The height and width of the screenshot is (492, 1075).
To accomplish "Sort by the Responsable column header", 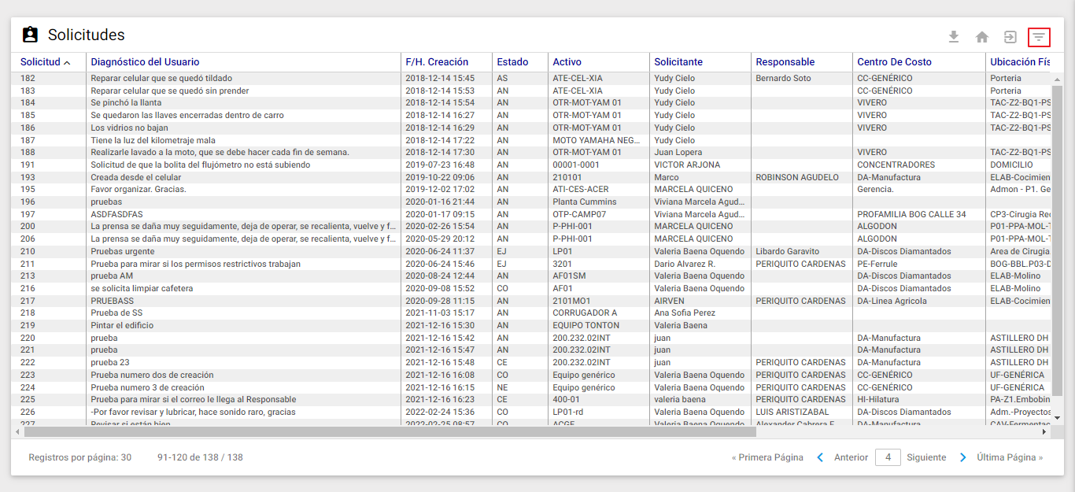I will coord(785,62).
